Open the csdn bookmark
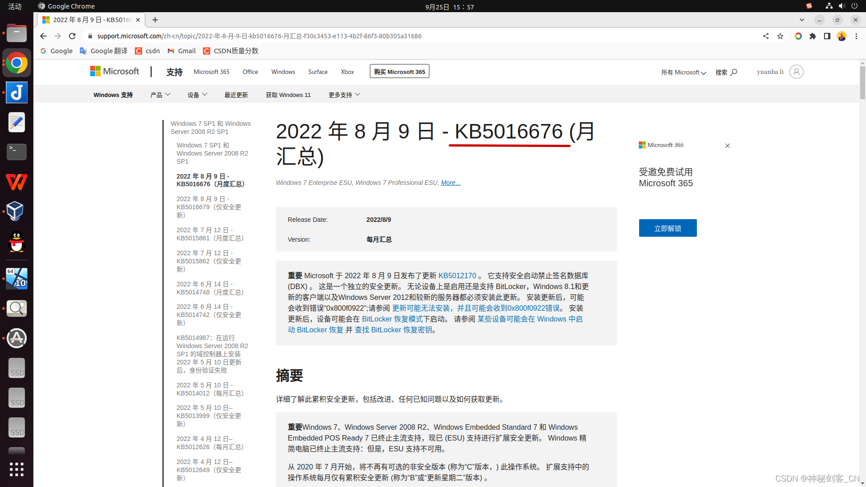The height and width of the screenshot is (487, 866). 147,51
